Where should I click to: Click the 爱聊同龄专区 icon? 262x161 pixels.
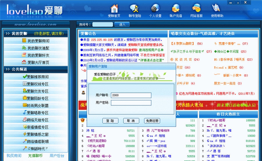tap(25, 98)
